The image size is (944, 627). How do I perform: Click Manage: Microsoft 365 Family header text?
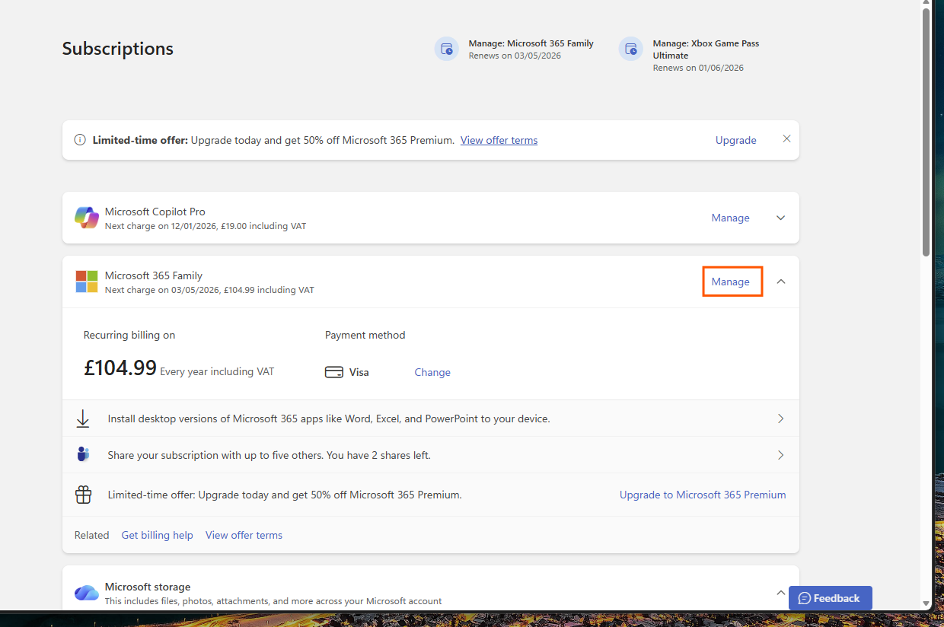[x=531, y=43]
